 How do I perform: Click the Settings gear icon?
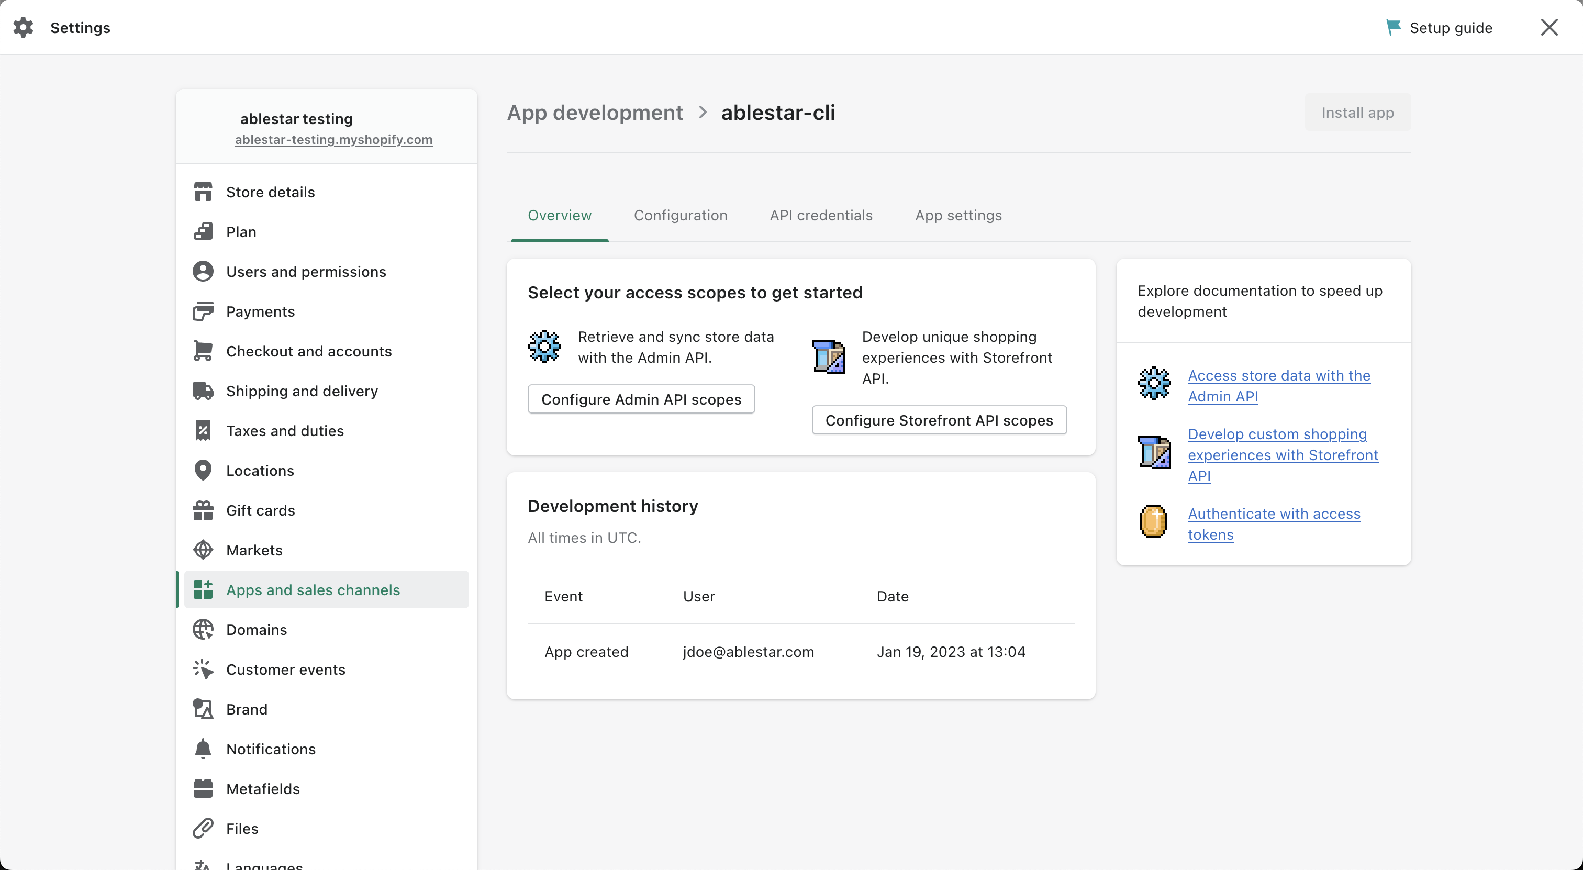coord(23,27)
